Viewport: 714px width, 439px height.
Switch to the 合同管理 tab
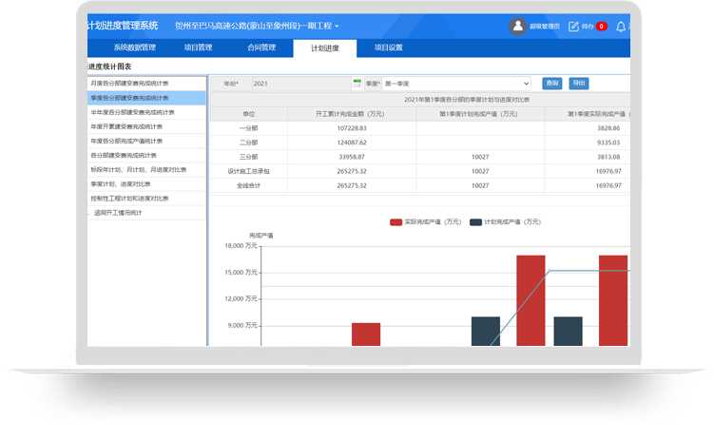tap(261, 48)
